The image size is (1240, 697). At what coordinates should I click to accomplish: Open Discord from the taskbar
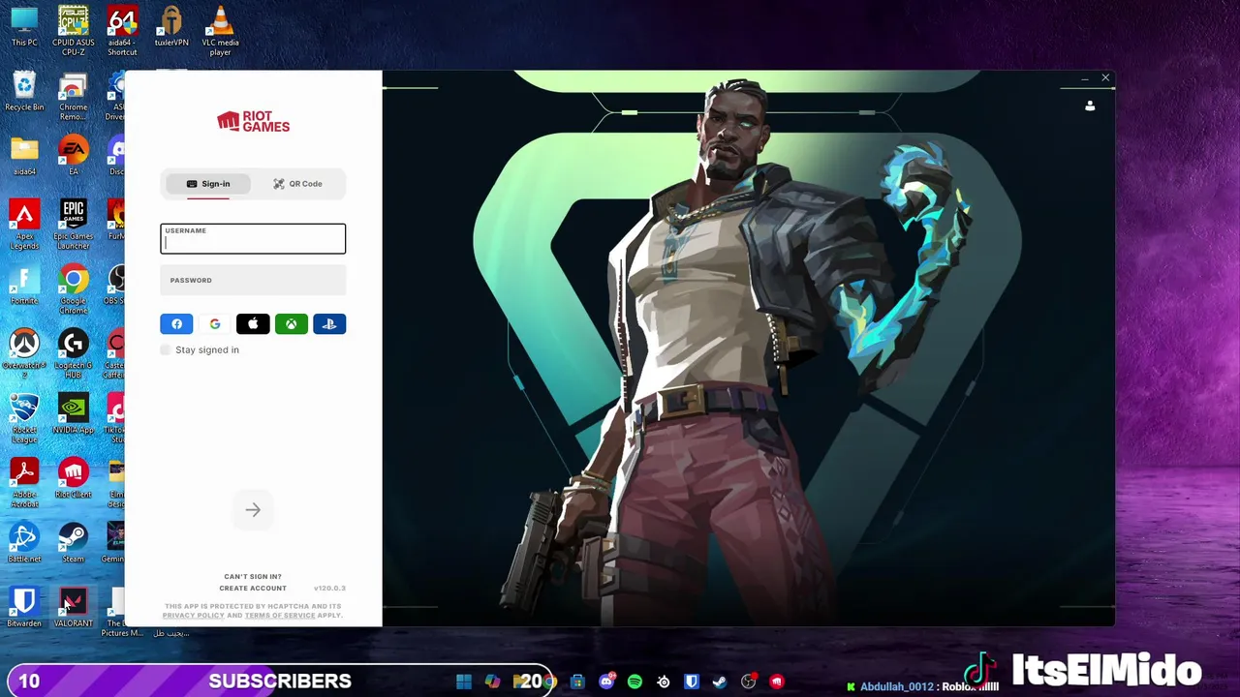coord(606,682)
